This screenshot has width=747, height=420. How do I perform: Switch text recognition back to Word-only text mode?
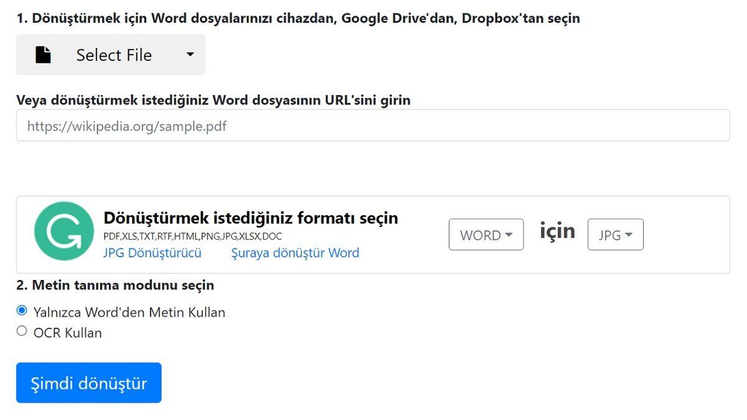(21, 309)
